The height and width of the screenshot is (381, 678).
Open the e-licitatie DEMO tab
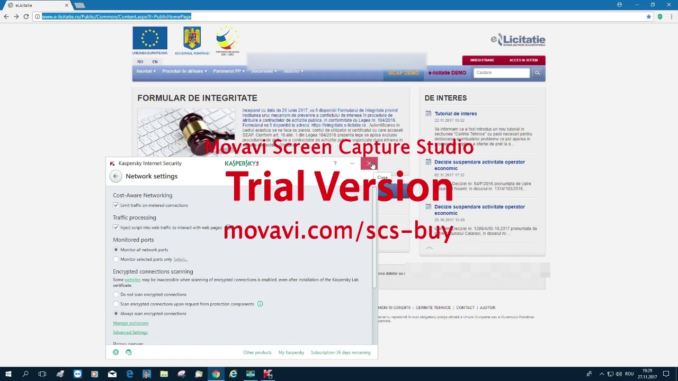click(447, 73)
